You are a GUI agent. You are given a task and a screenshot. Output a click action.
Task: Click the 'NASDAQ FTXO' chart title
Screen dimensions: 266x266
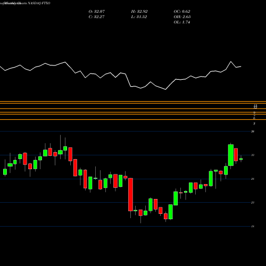(x=39, y=3)
